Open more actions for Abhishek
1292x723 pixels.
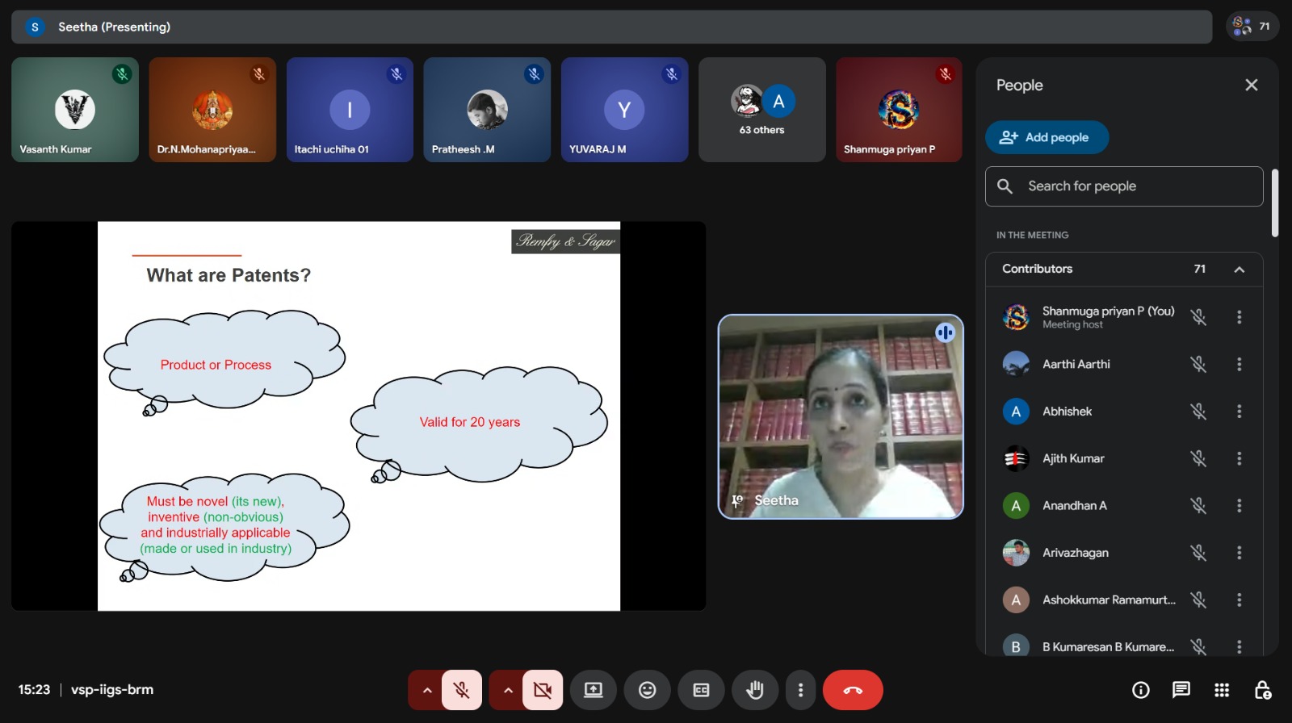click(1239, 412)
